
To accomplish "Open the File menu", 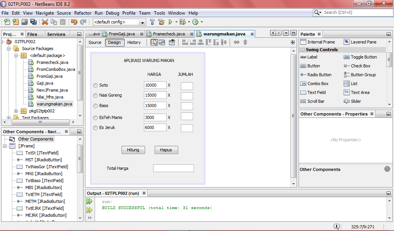I will pyautogui.click(x=5, y=13).
